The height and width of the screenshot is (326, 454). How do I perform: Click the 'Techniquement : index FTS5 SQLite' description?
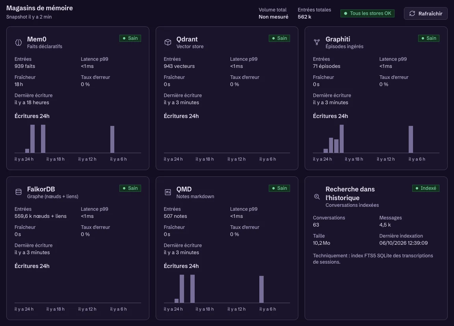click(x=373, y=259)
